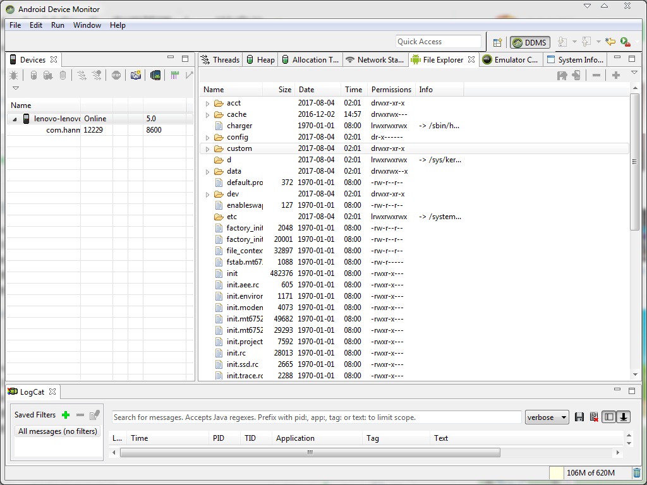Click the File Explorer scroll down arrow
The image size is (647, 485).
634,375
